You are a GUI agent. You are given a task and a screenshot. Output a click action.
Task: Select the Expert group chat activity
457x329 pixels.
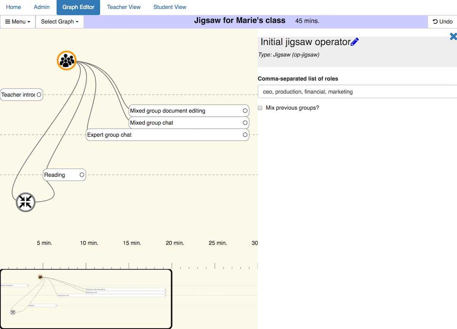(168, 135)
